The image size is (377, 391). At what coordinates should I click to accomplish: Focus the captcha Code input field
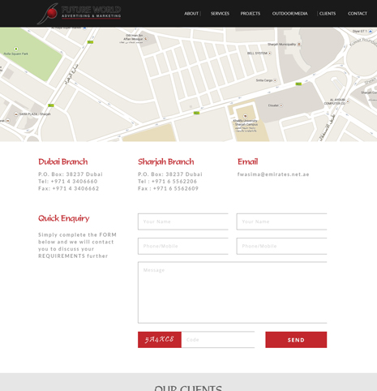click(218, 340)
